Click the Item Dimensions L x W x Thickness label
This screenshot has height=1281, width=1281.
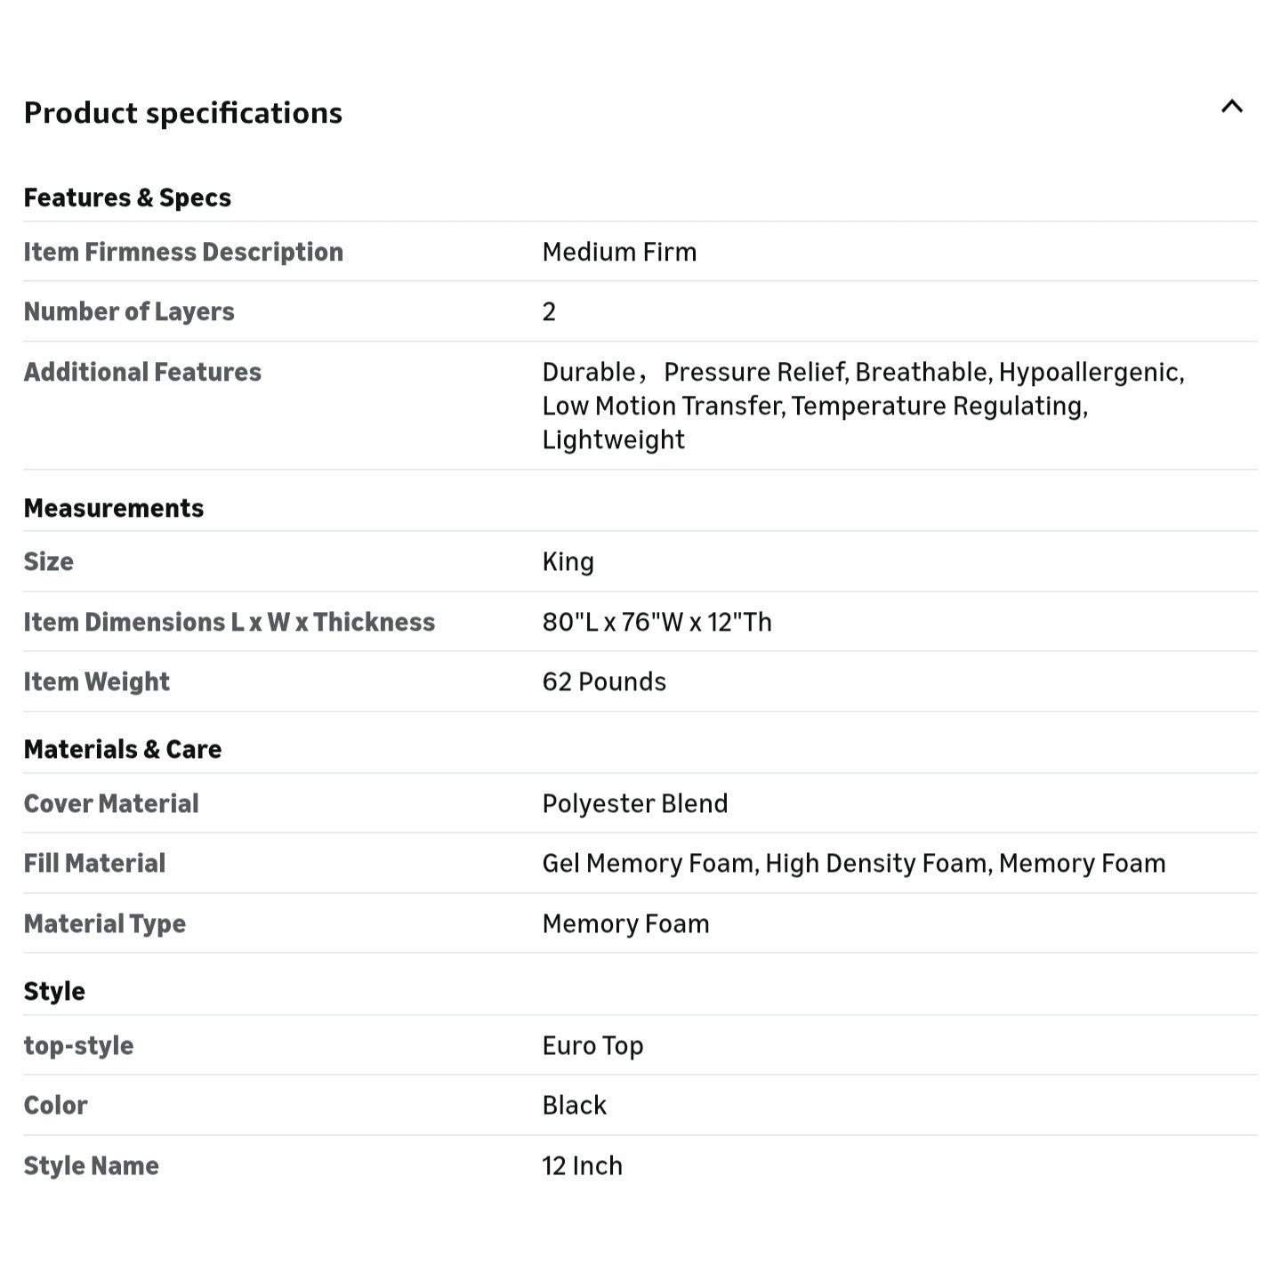coord(230,622)
